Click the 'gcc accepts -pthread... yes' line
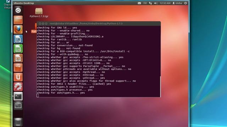 tap(71, 78)
